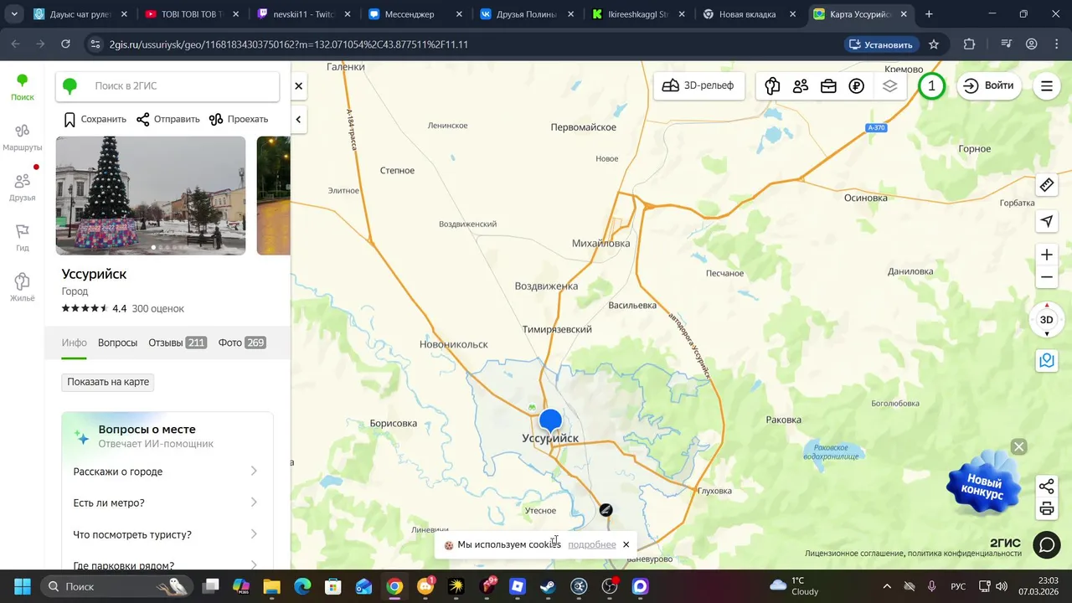Open Chrome extensions puzzle icon

(969, 44)
